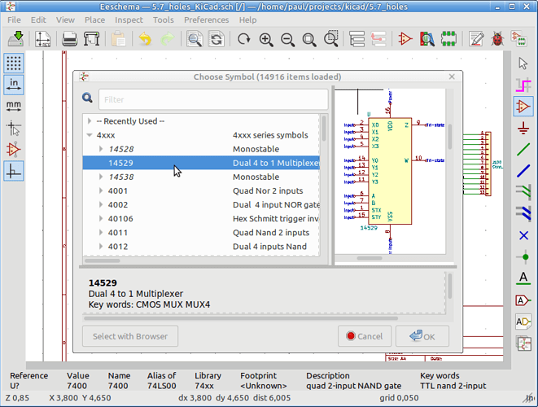Expand the 14538 symbol entry
Image resolution: width=538 pixels, height=407 pixels.
(x=101, y=177)
